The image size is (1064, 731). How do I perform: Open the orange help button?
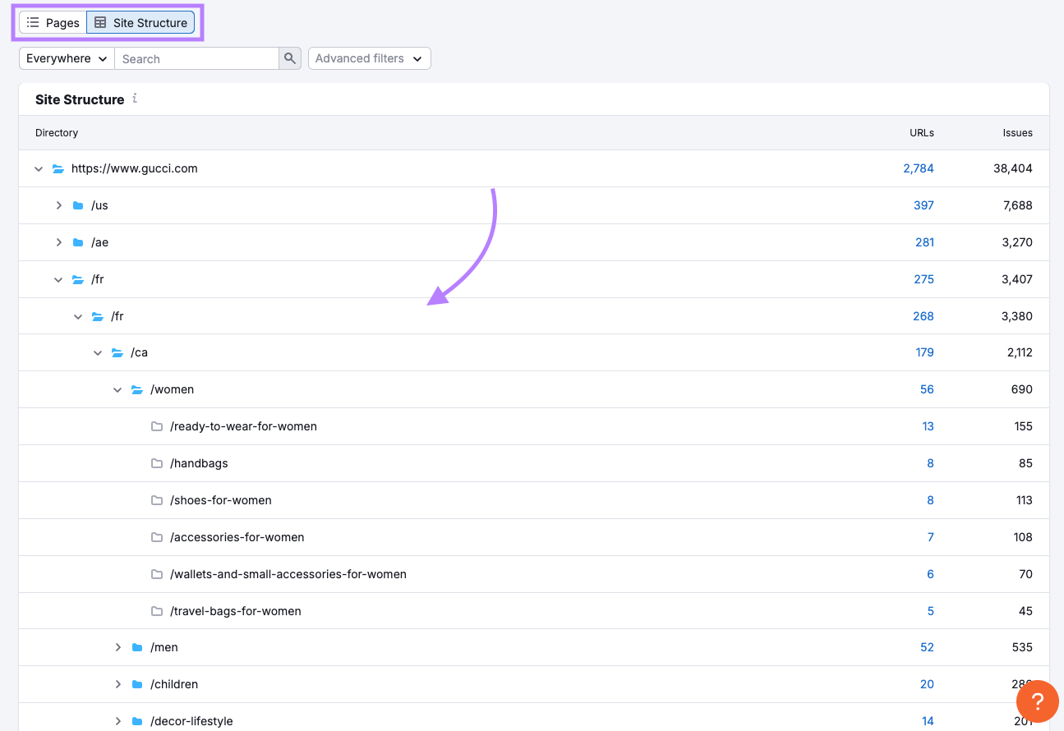(x=1037, y=701)
